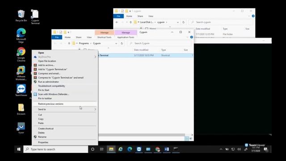Launch Microsoft Edge from the desktop

[21, 36]
